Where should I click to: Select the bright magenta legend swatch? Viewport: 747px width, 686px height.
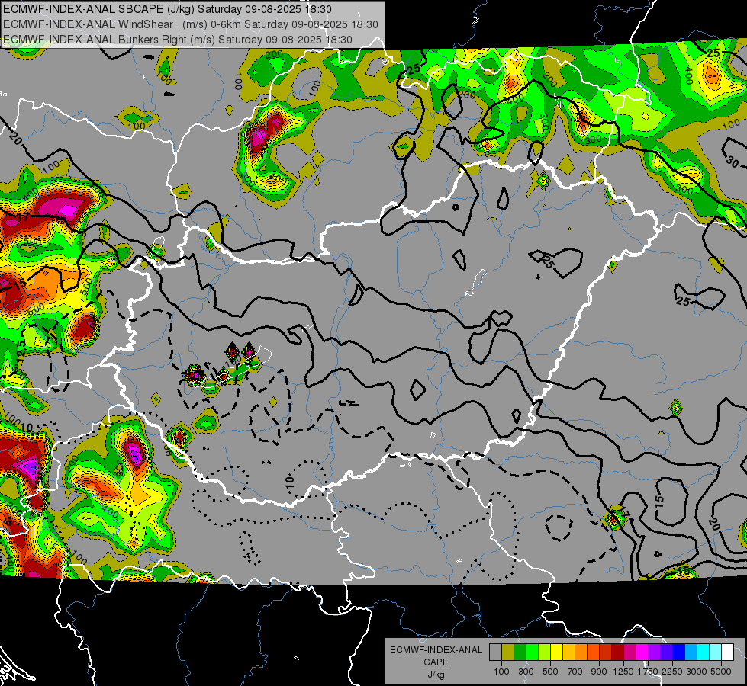[x=642, y=652]
